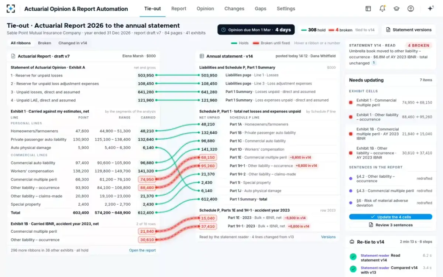Click Exhibit 1 Total carried value 612,400
This screenshot has width=443, height=277.
click(146, 213)
